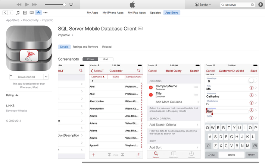Click the SQL Server app icon
265x165 pixels.
29,48
